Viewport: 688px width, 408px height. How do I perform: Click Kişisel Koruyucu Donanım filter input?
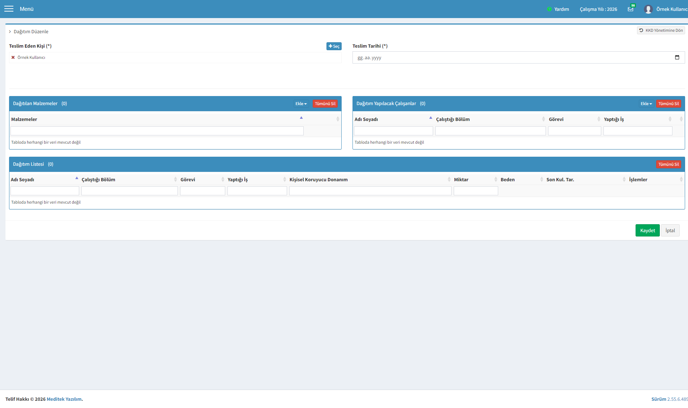[x=370, y=191]
